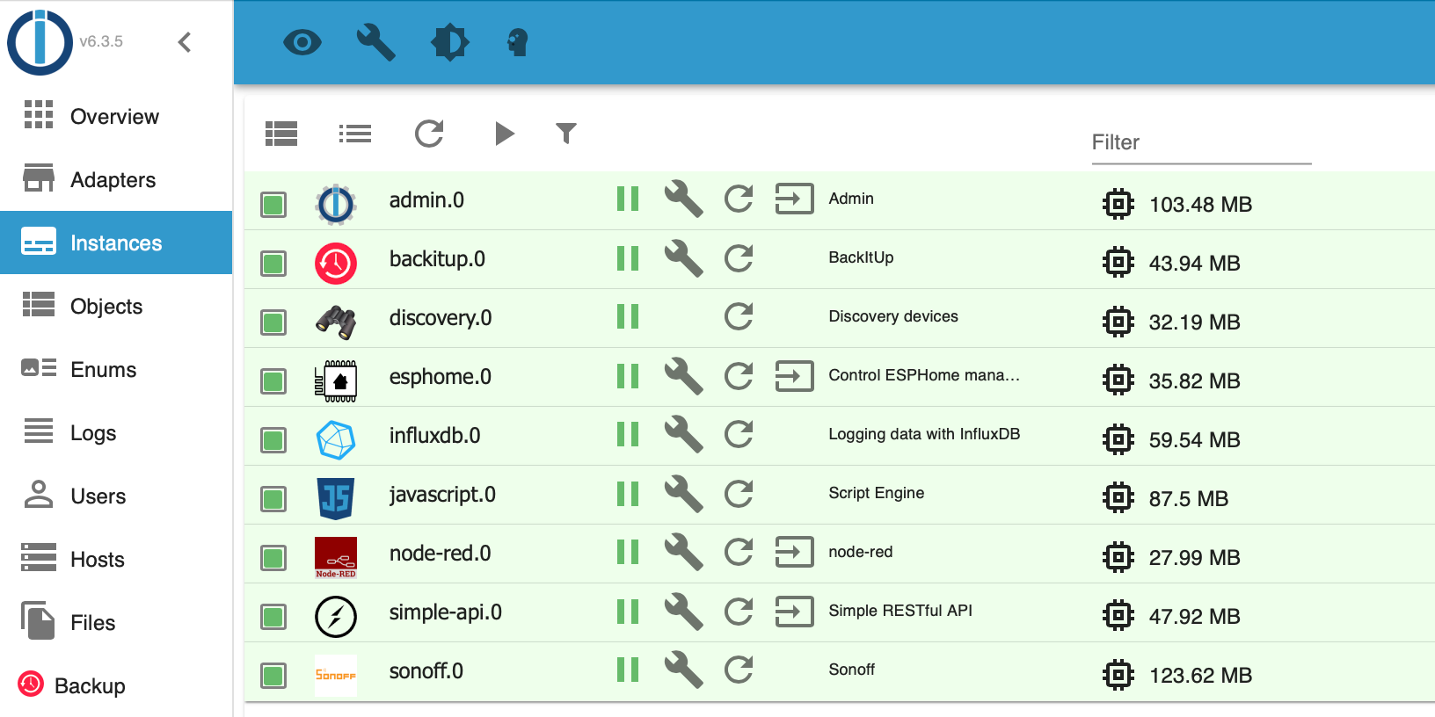Pause the sonoff.0 instance
Screen dimensions: 1435x717
point(628,670)
